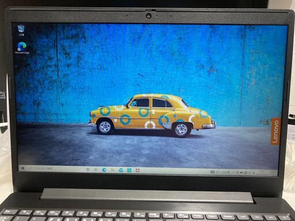295x221 pixels.
Task: Open File Explorer from the taskbar
Action: 112,170
